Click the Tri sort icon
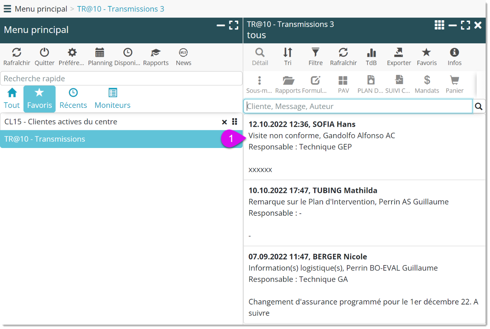The width and height of the screenshot is (490, 329). point(287,53)
